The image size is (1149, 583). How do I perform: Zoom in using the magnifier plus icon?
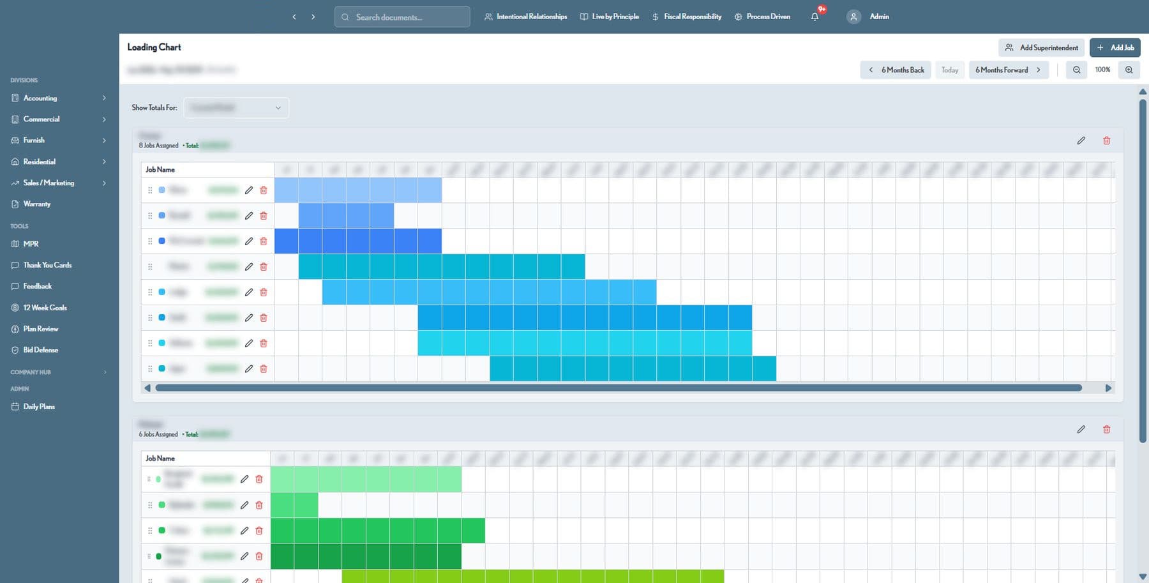coord(1129,70)
